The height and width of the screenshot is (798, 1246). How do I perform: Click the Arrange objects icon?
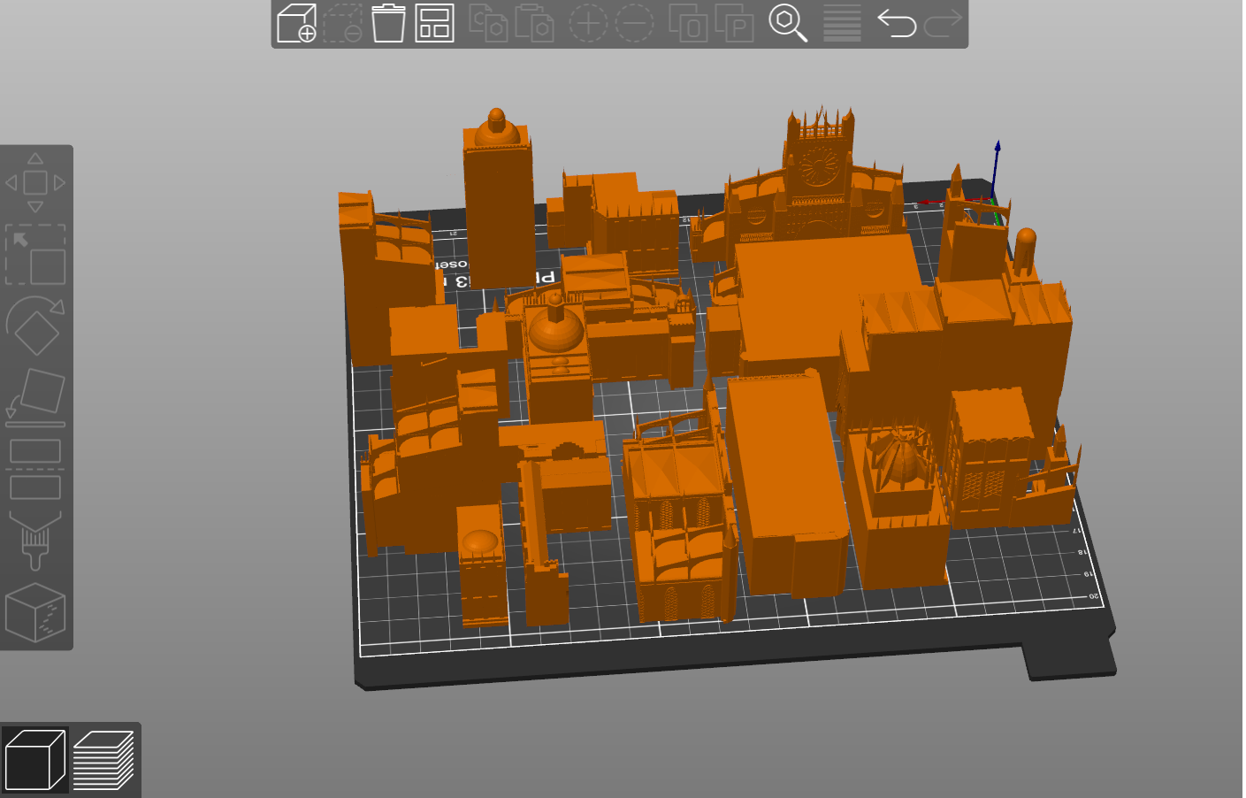point(434,23)
